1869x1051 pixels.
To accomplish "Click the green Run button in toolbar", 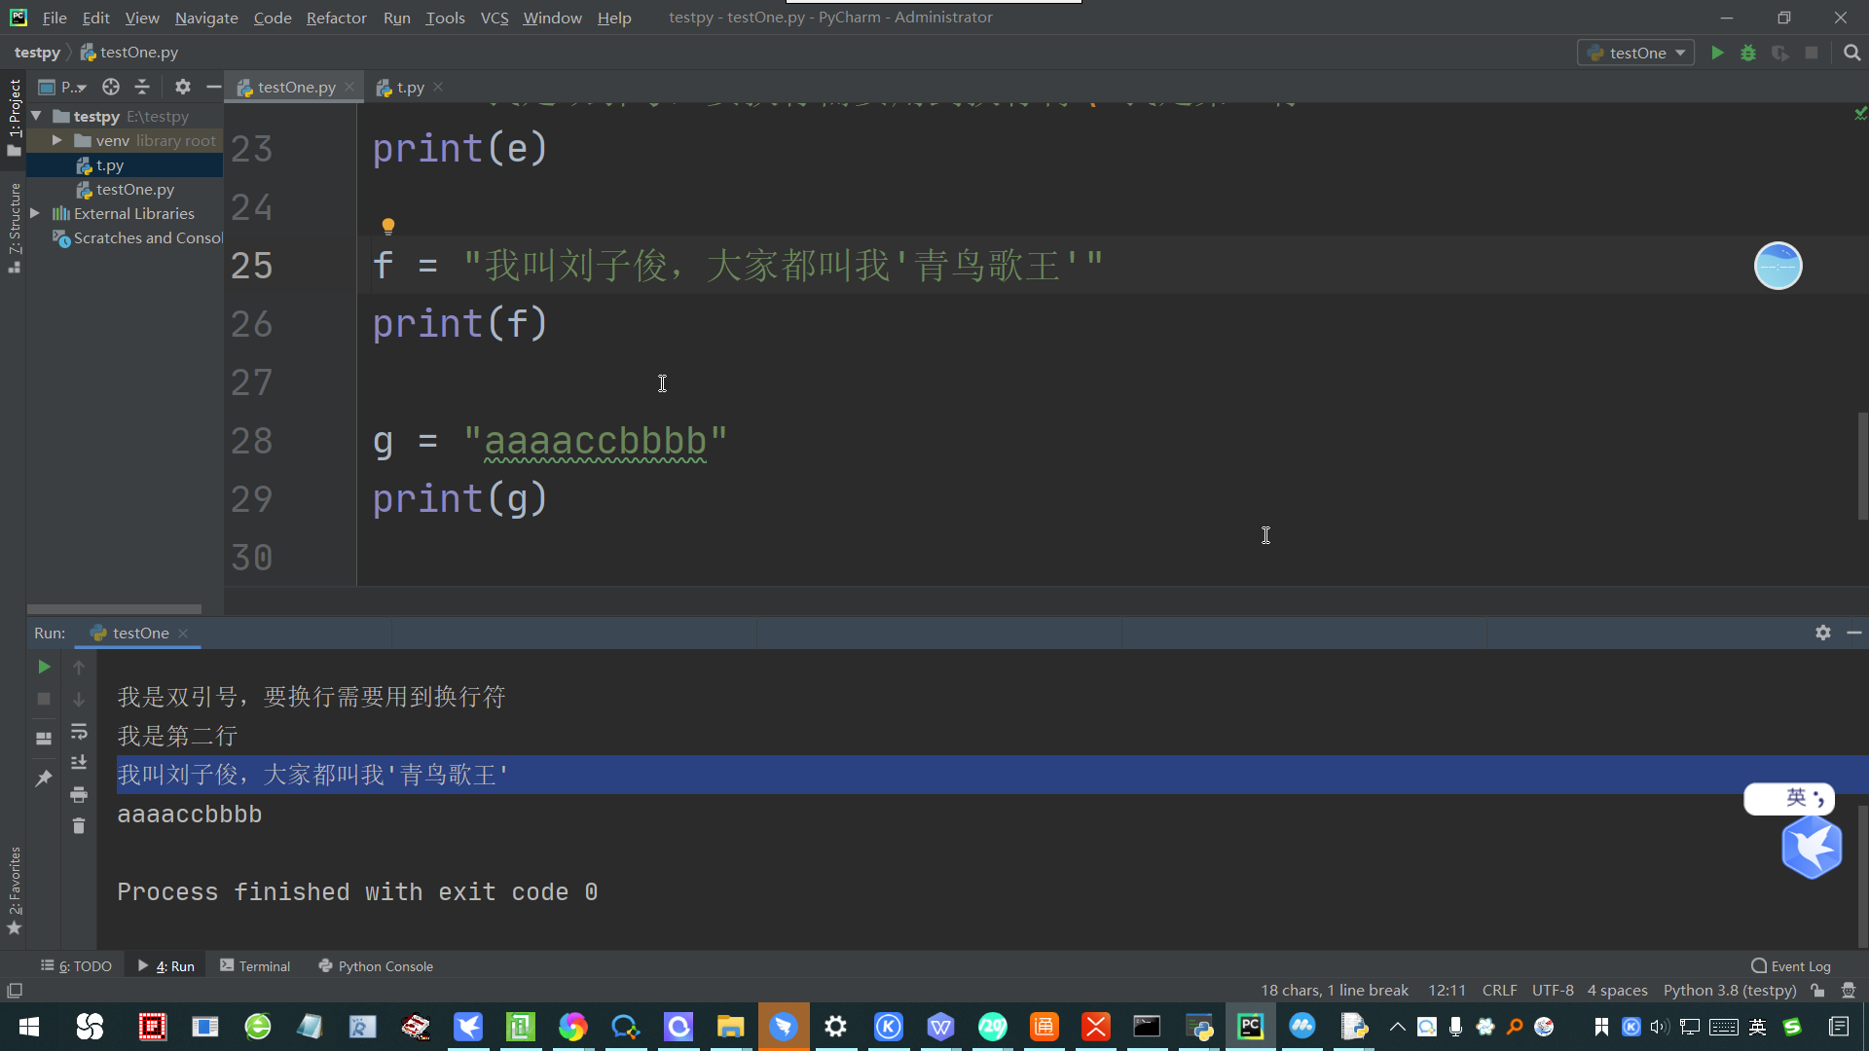I will coord(1717,53).
